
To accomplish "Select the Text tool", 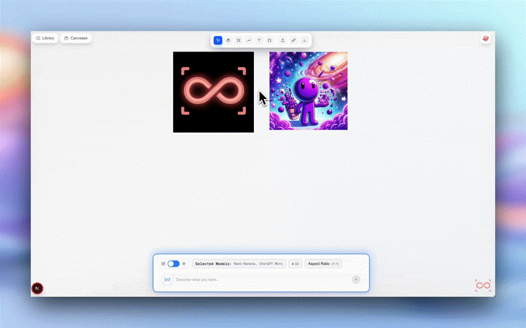I will tap(259, 40).
